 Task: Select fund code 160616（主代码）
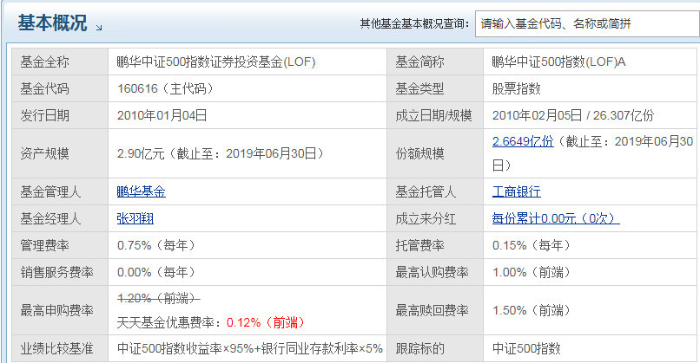coord(166,88)
